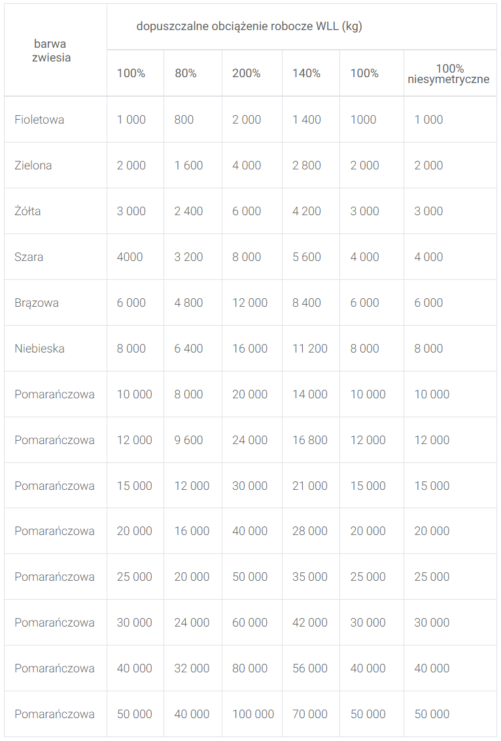Click the cell with value 800
The height and width of the screenshot is (741, 501).
coord(184,120)
